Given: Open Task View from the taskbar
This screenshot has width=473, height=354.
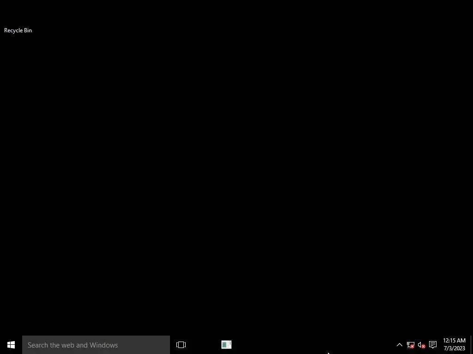Looking at the screenshot, I should (181, 345).
